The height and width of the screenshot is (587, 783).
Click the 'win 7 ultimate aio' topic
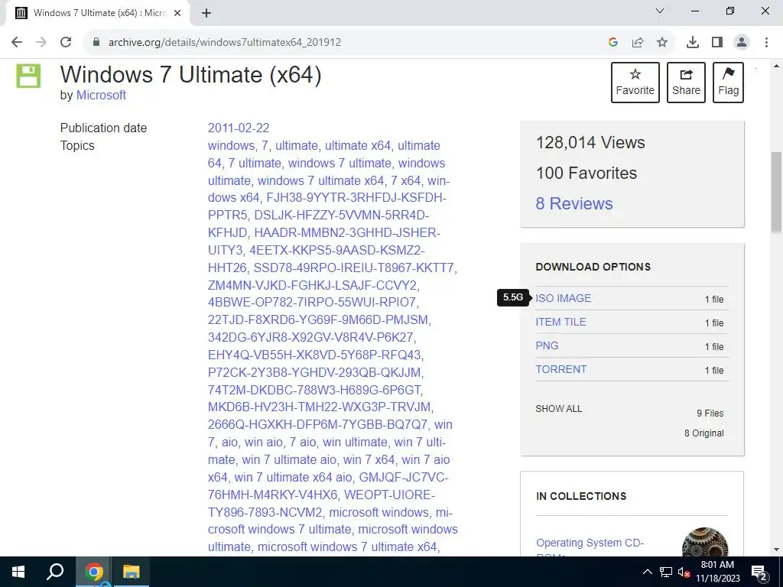(x=289, y=459)
